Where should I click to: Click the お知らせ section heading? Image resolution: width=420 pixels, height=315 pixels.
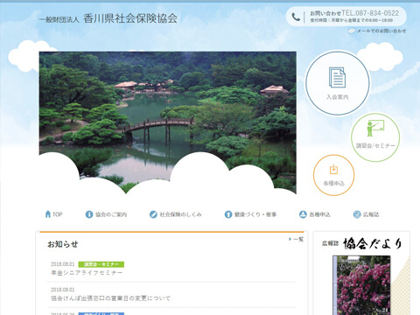click(x=63, y=244)
